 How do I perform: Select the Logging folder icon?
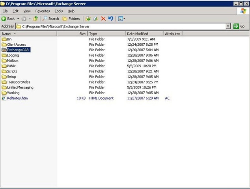point(4,55)
